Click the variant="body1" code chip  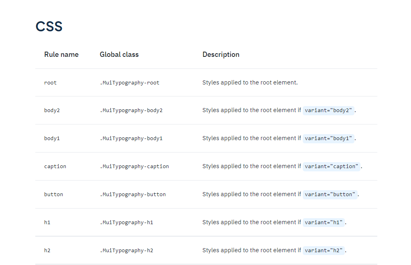(328, 139)
